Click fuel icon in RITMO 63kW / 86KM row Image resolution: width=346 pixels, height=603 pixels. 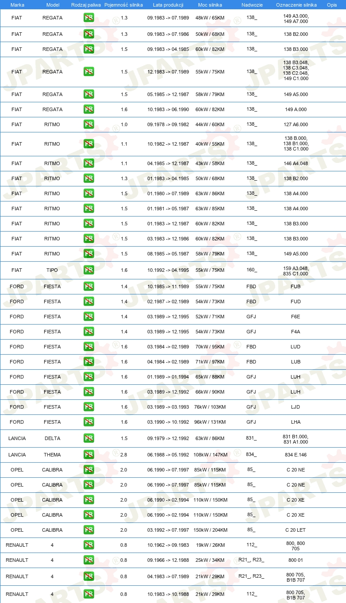click(x=88, y=193)
